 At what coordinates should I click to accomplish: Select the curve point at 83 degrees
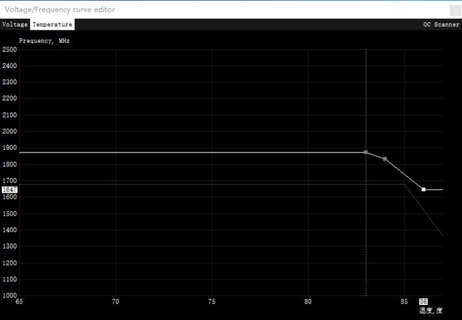pos(366,152)
